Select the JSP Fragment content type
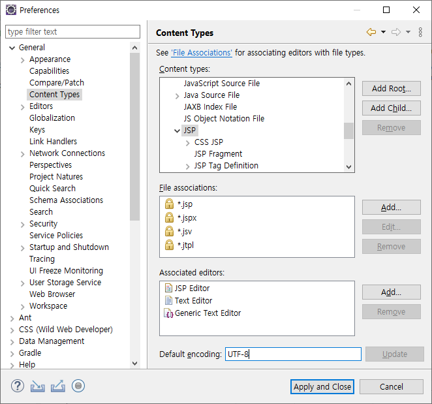This screenshot has height=404, width=432. (x=218, y=154)
